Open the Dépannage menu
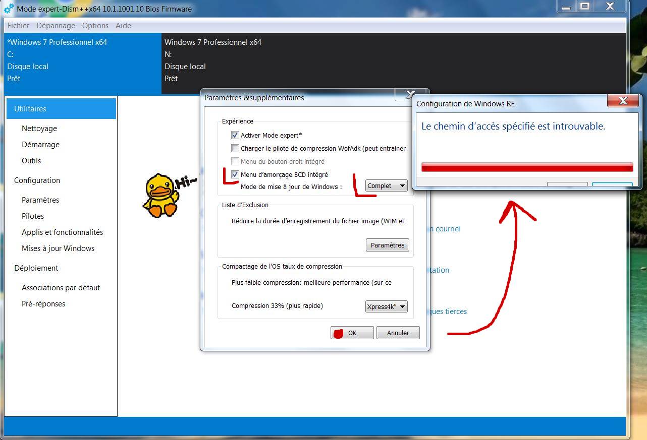The width and height of the screenshot is (647, 440). 56,25
